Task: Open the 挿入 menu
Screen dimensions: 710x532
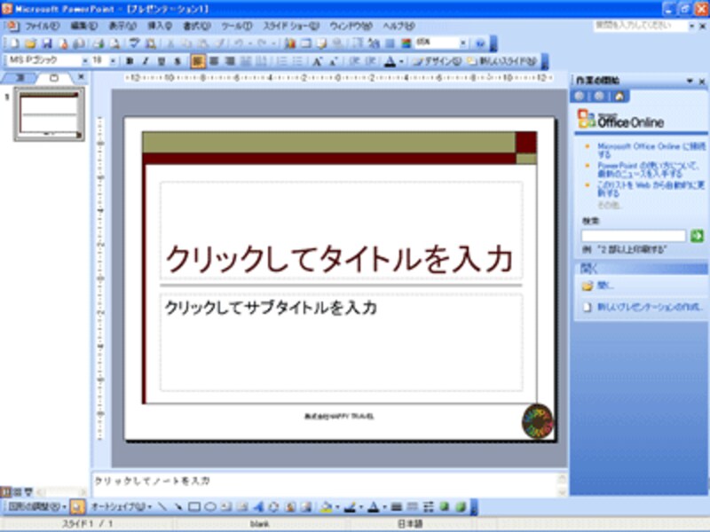Action: [160, 27]
